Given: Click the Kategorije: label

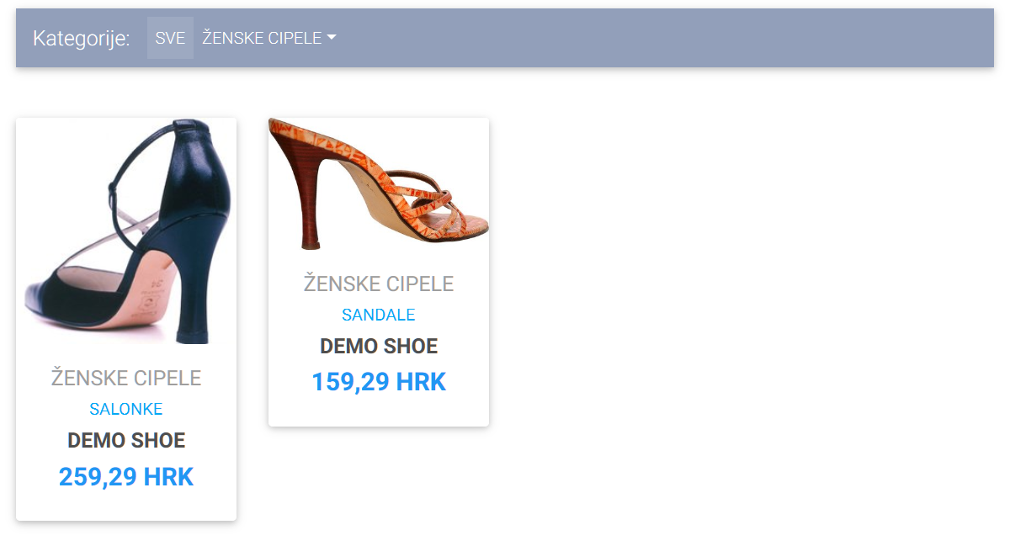Looking at the screenshot, I should click(82, 38).
